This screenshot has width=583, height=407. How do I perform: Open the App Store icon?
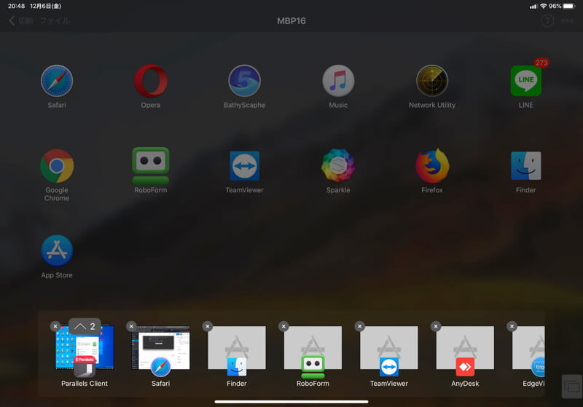tap(57, 250)
